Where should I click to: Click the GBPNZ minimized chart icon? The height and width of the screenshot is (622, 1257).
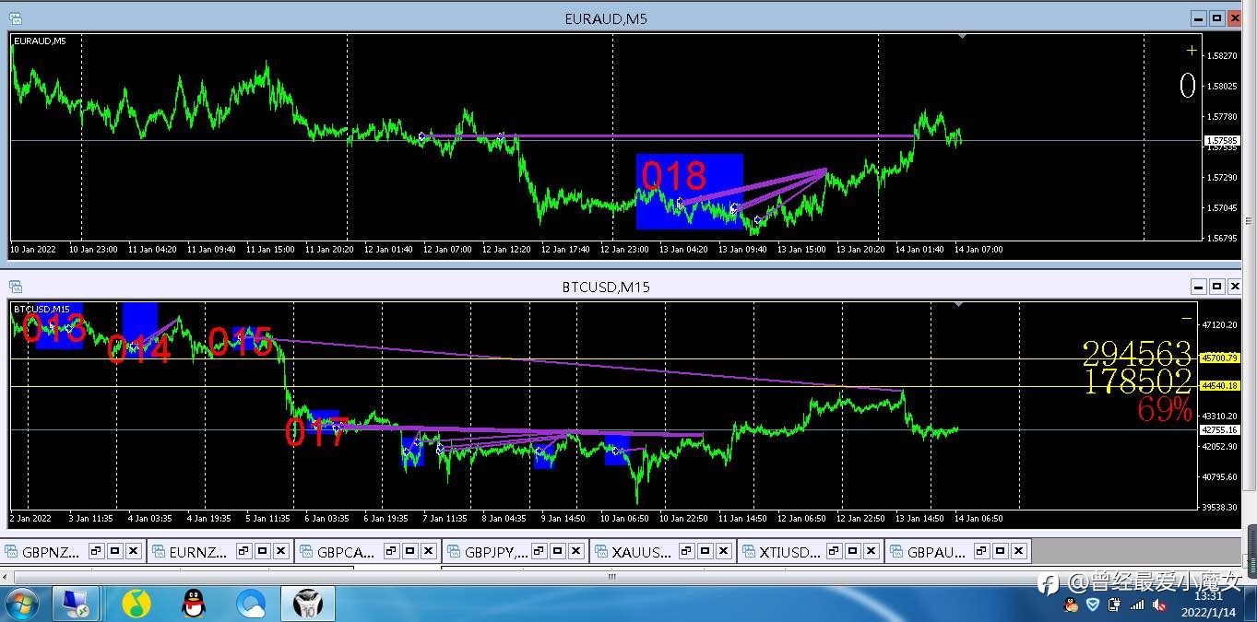(12, 552)
